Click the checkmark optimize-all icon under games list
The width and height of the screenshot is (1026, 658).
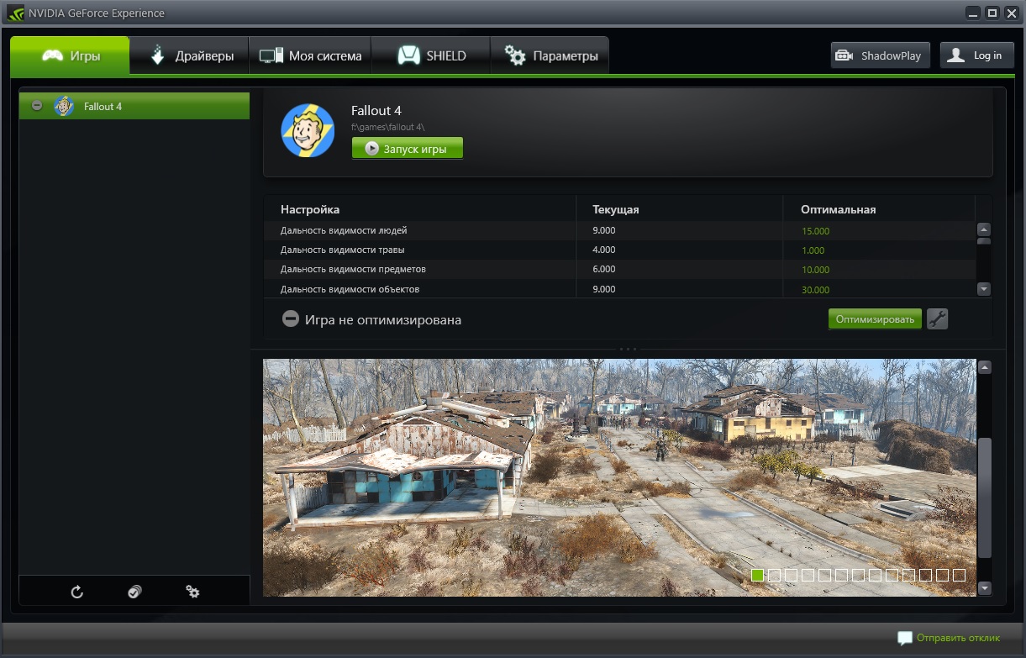134,592
